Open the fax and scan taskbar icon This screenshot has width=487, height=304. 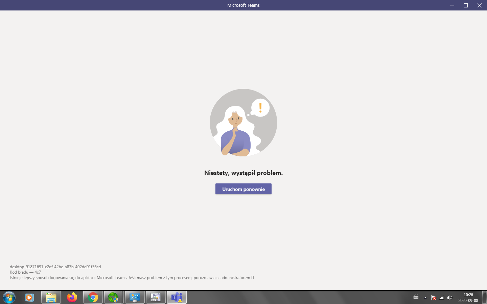coord(156,298)
